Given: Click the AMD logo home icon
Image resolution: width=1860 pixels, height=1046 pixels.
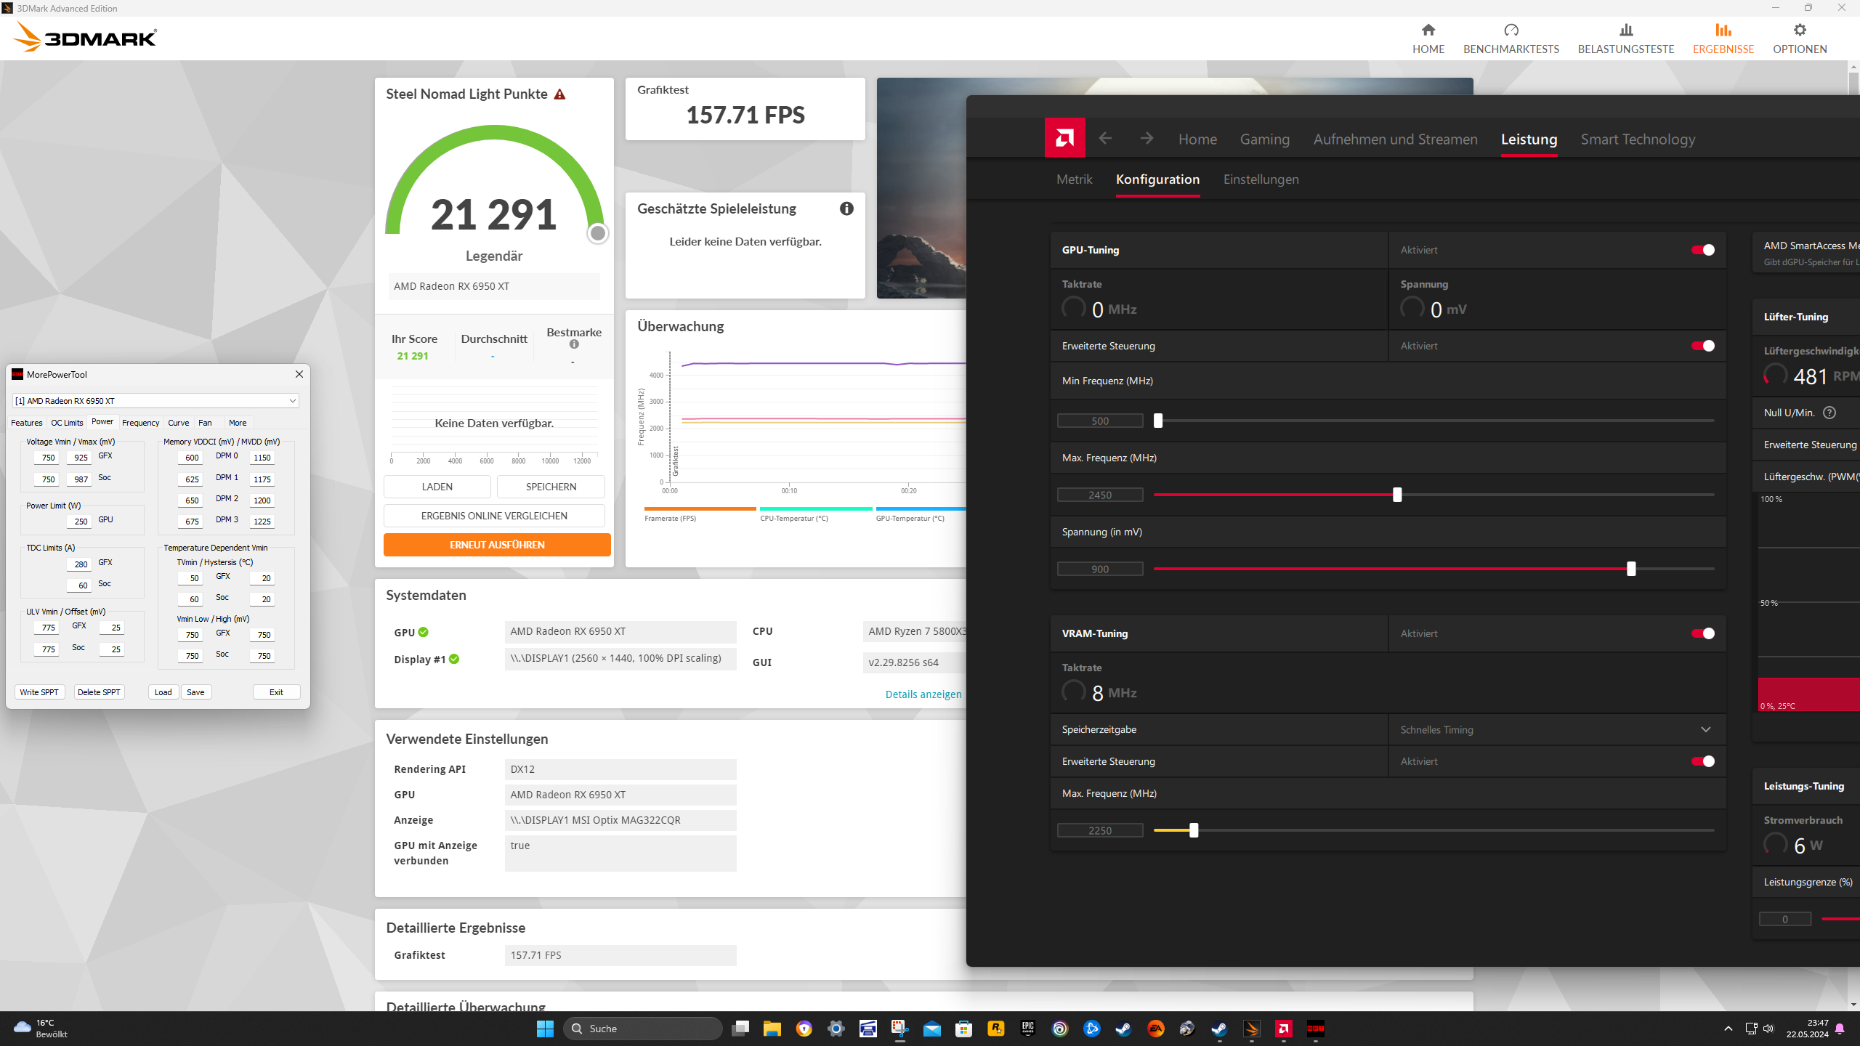Looking at the screenshot, I should pyautogui.click(x=1064, y=138).
